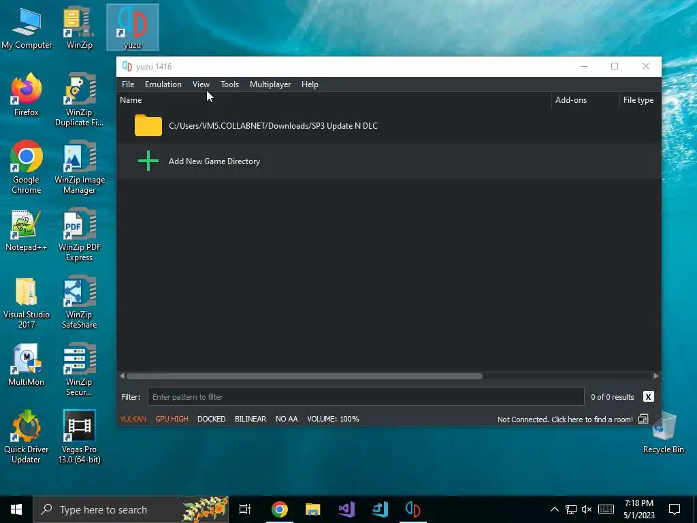Toggle the VULKAN renderer API button

(x=133, y=419)
